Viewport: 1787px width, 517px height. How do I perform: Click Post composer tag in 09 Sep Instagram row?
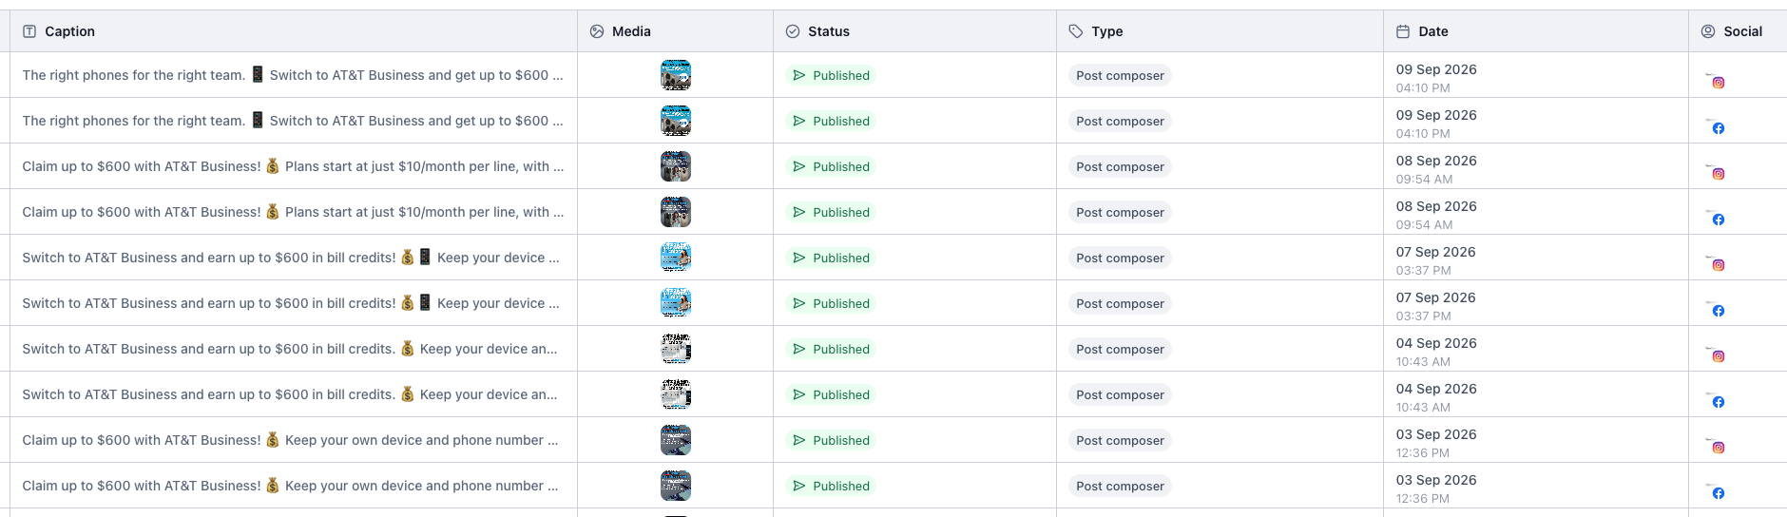(x=1120, y=75)
